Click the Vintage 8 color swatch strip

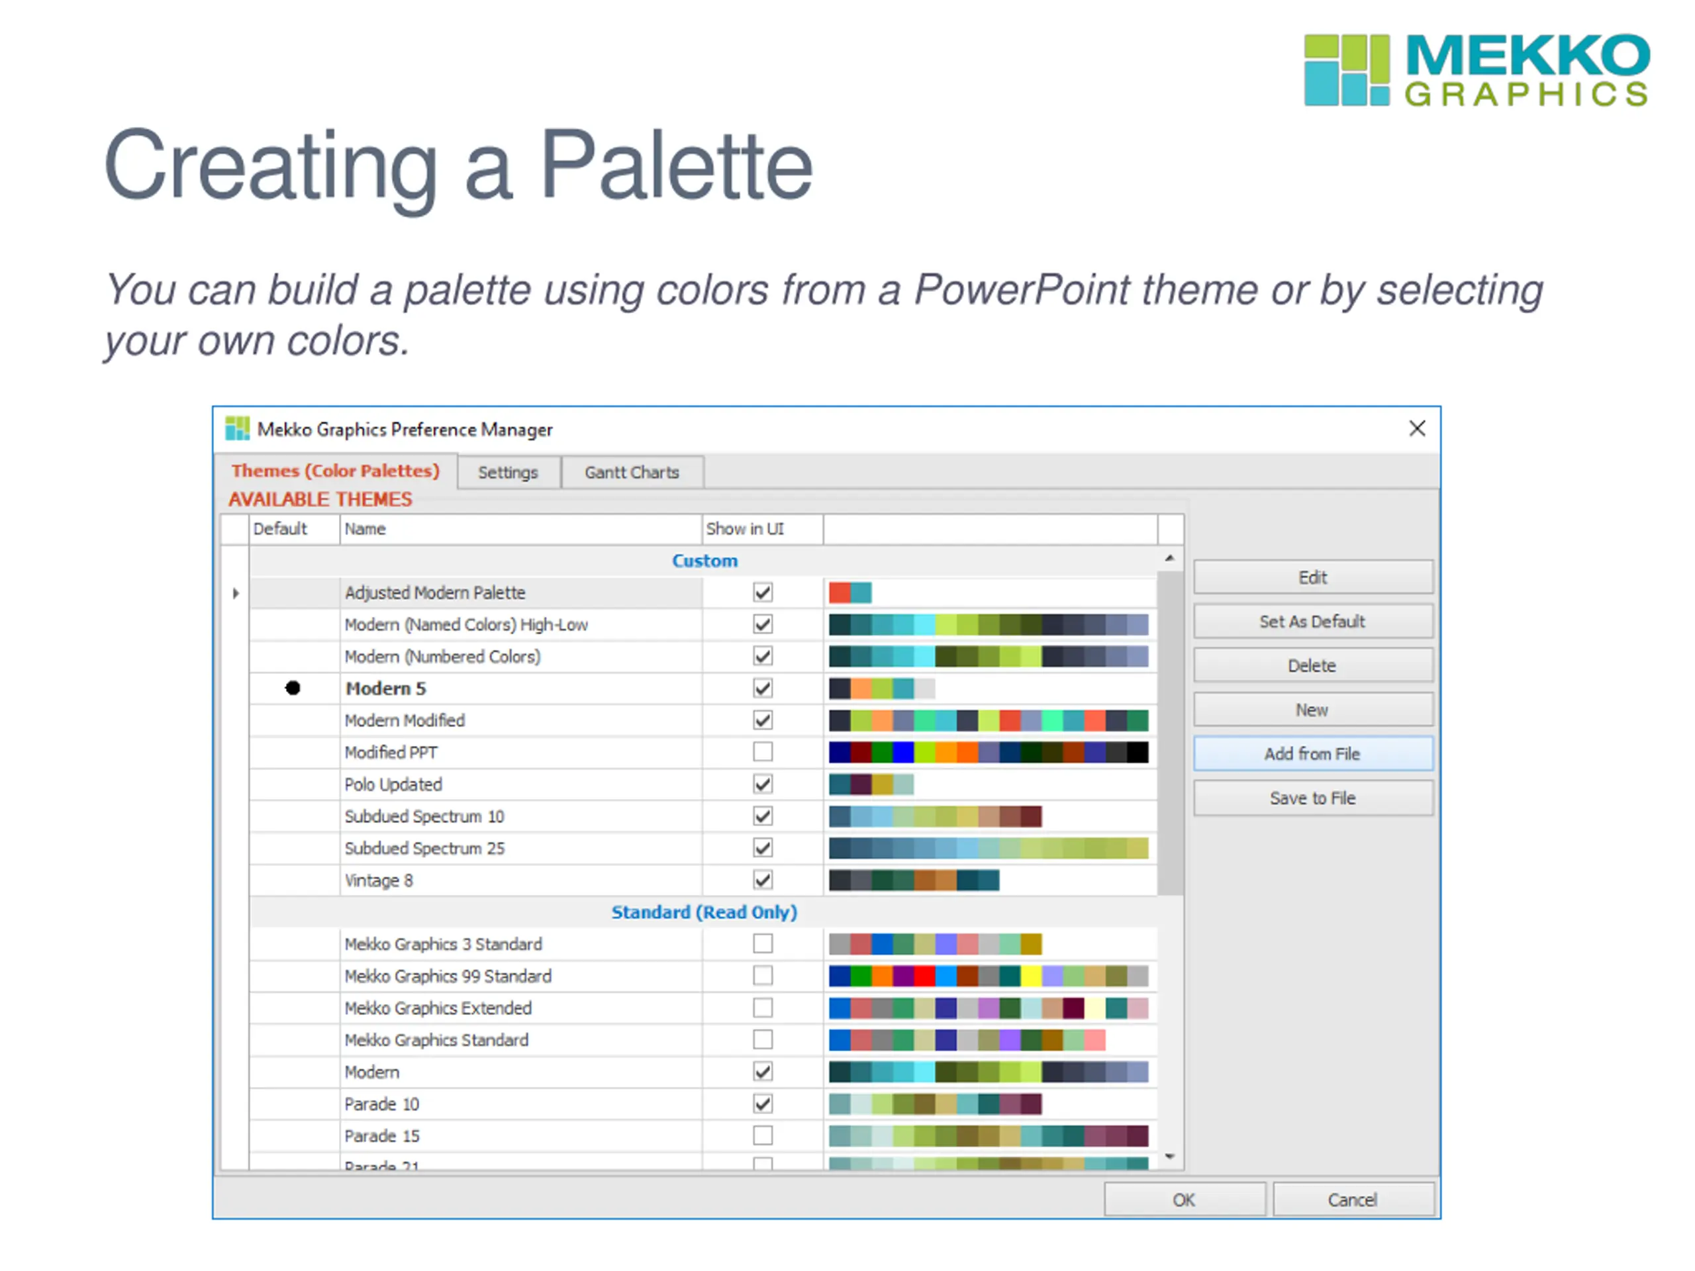[x=914, y=880]
